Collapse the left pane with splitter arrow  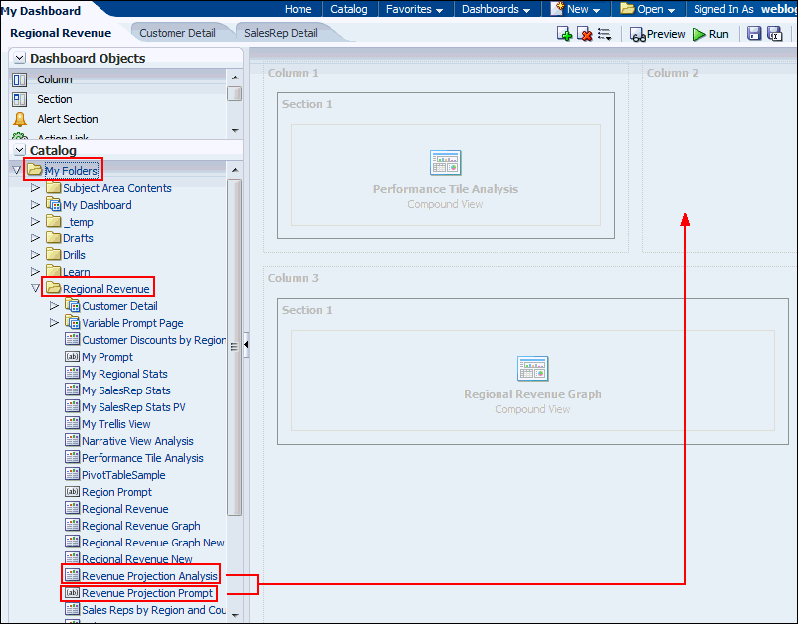[246, 345]
